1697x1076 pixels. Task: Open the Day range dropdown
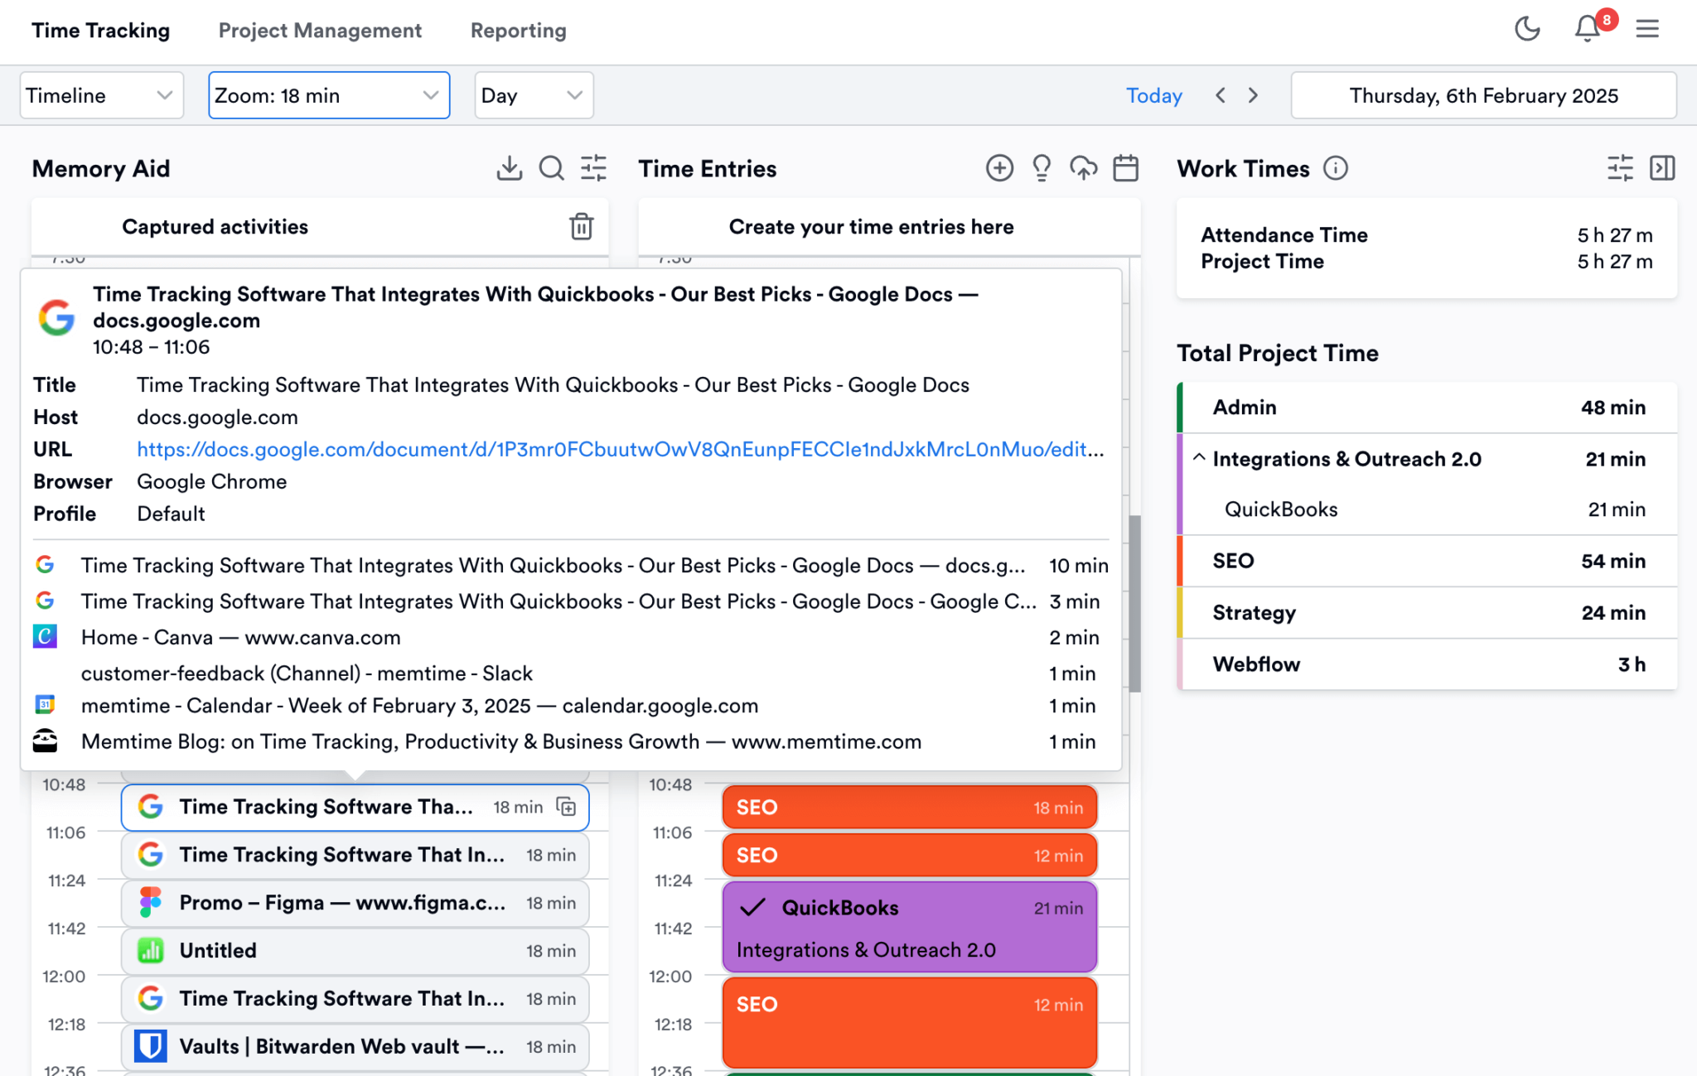(x=534, y=95)
